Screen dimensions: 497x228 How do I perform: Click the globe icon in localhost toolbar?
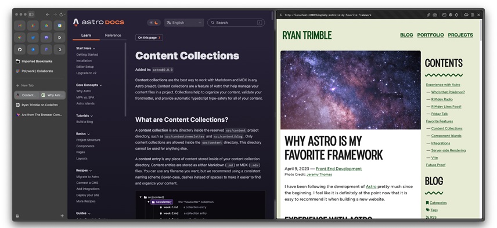[x=451, y=15]
